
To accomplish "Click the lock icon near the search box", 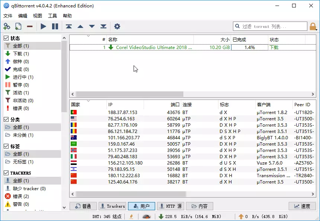I will point(314,26).
